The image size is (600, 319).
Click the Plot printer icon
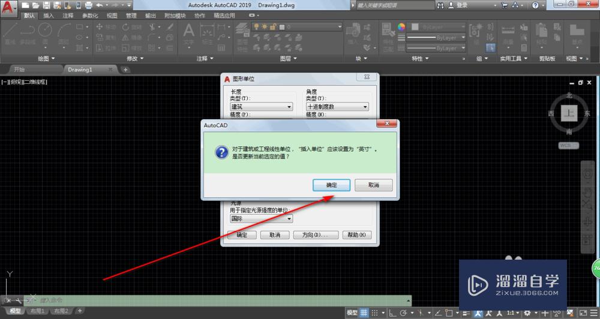(x=88, y=5)
